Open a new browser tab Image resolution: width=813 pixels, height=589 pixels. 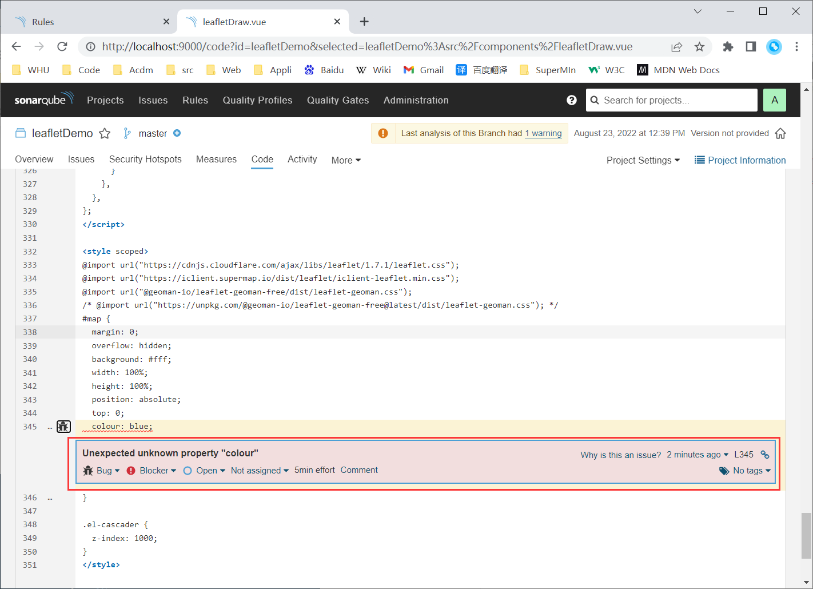[364, 22]
